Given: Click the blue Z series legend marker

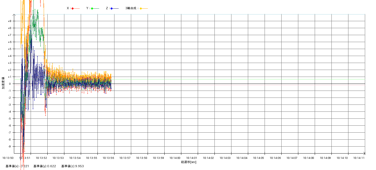Looking at the screenshot, I should point(112,9).
